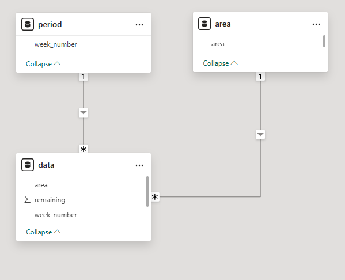Viewport: 345px width, 280px height.
Task: Collapse the period table card
Action: [43, 64]
